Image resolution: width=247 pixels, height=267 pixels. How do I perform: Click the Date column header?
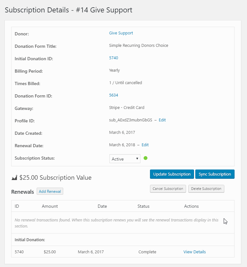tap(102, 206)
